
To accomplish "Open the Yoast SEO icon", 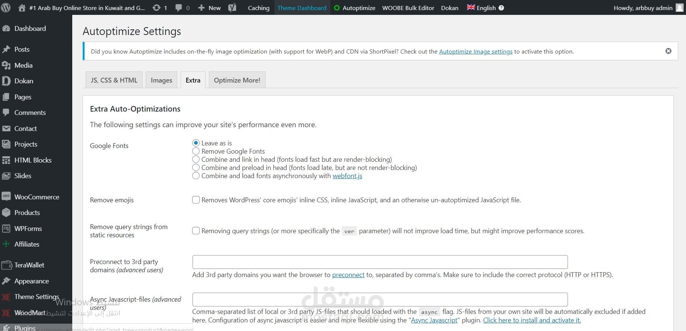I will (232, 8).
